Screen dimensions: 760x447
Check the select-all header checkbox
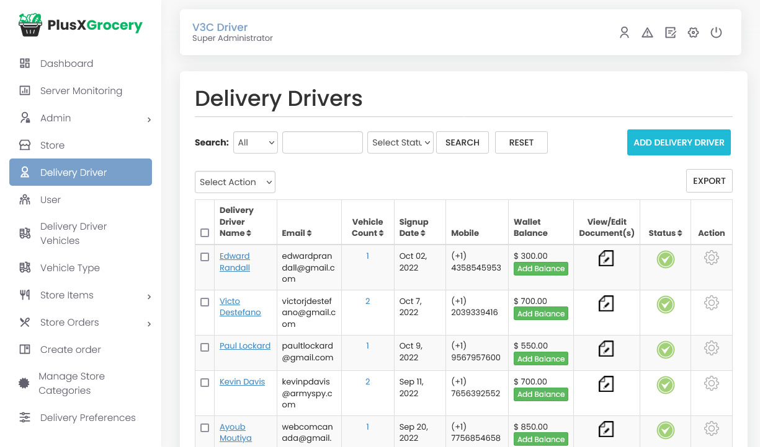tap(205, 233)
